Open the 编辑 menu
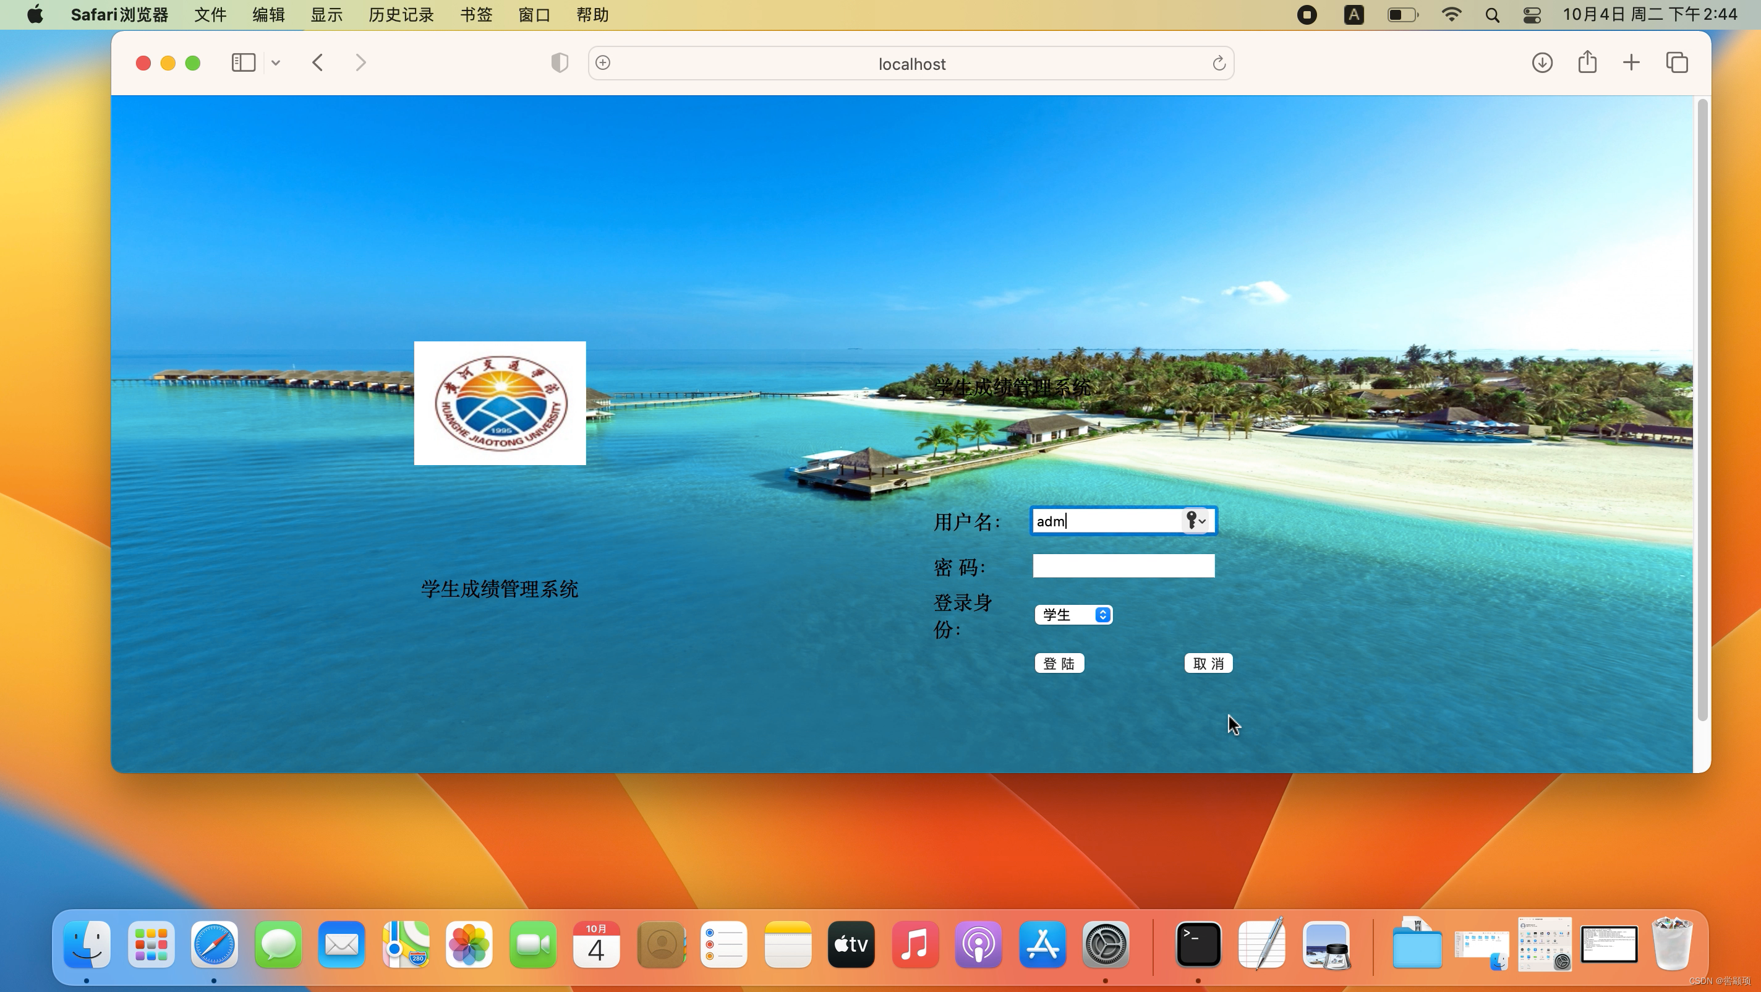1761x992 pixels. coord(268,14)
